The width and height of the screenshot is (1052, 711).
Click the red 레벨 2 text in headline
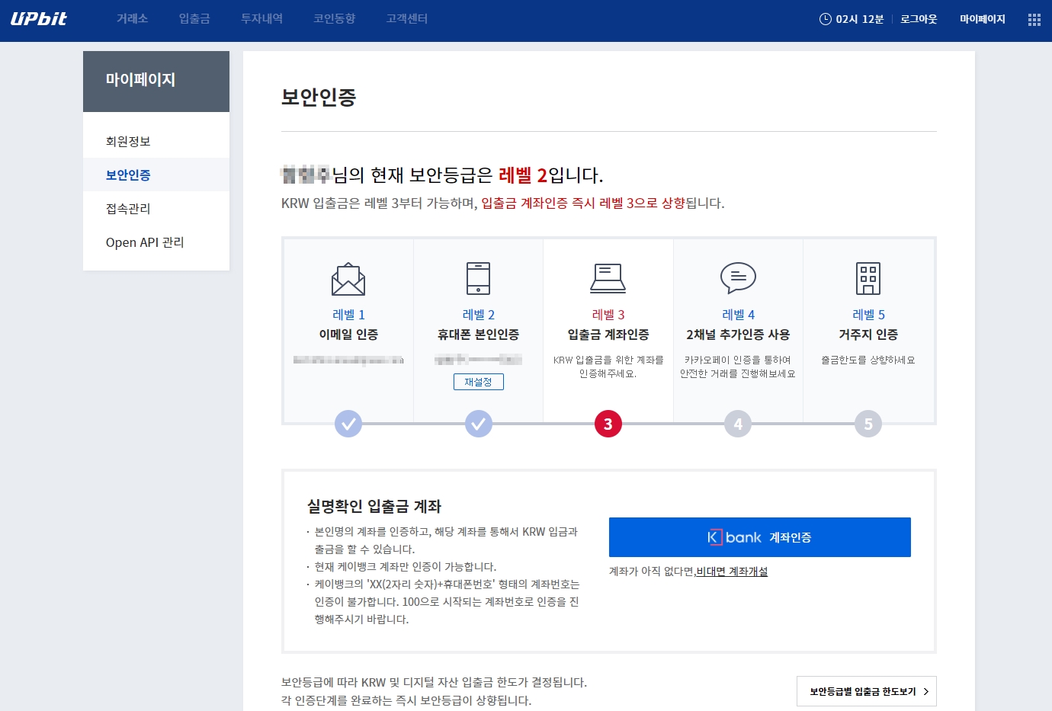click(x=523, y=175)
